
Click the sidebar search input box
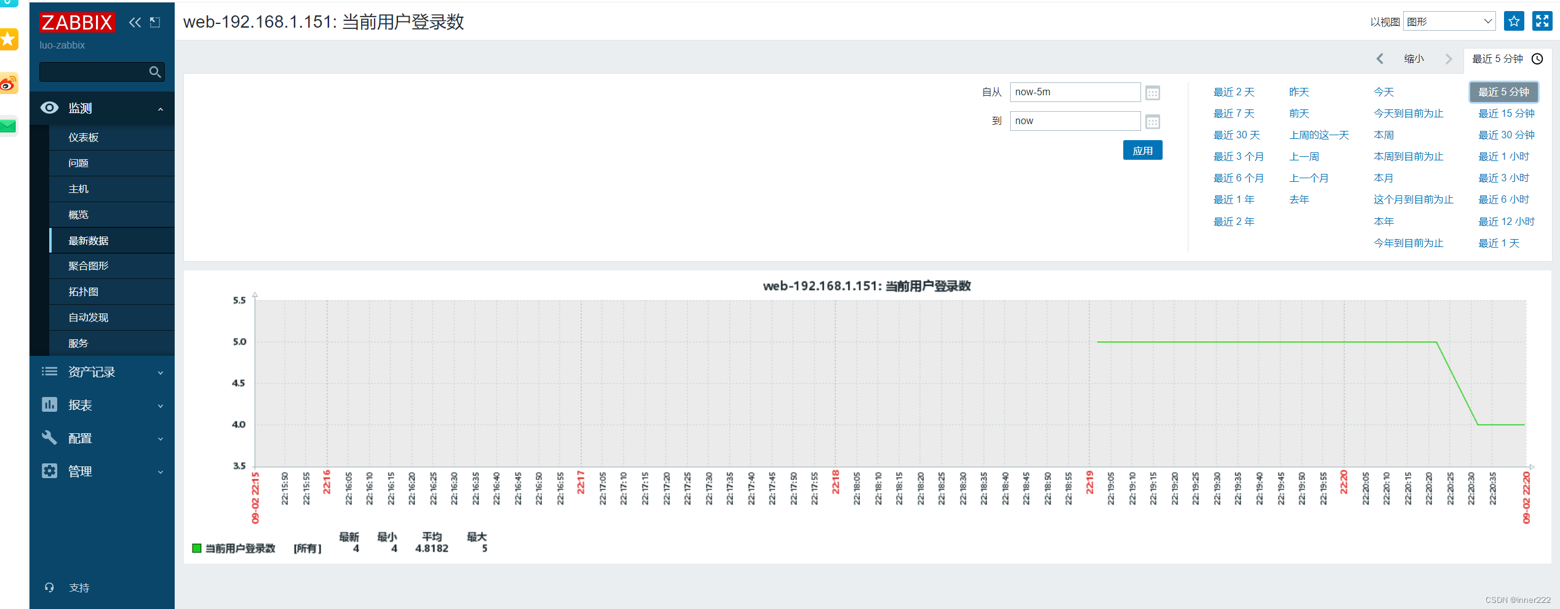tap(101, 72)
